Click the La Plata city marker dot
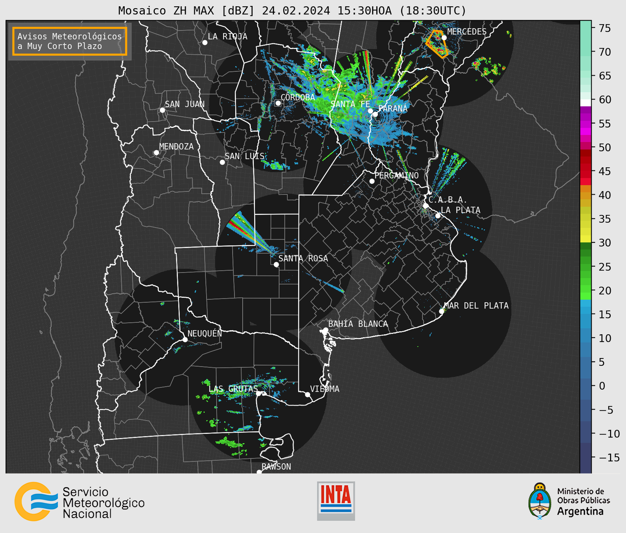This screenshot has width=626, height=533. click(438, 216)
